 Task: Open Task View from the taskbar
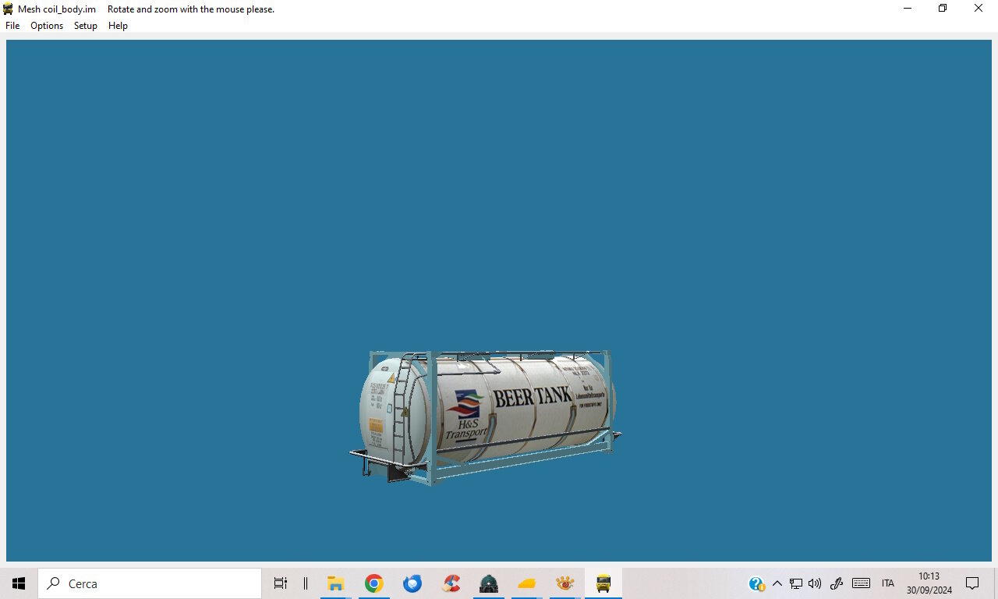281,583
